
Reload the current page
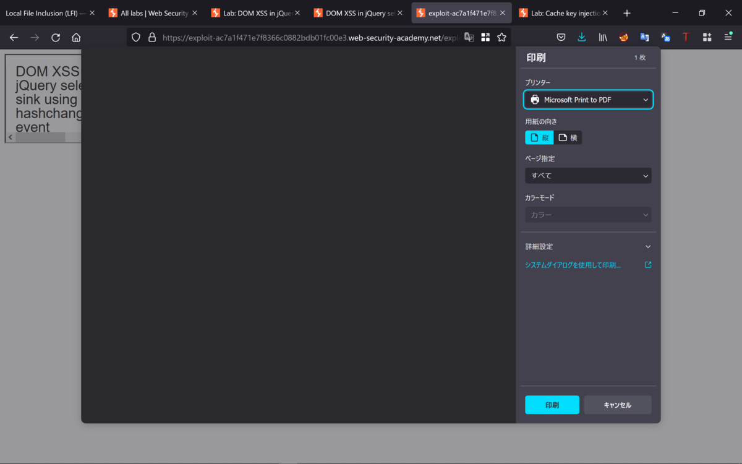(x=56, y=38)
